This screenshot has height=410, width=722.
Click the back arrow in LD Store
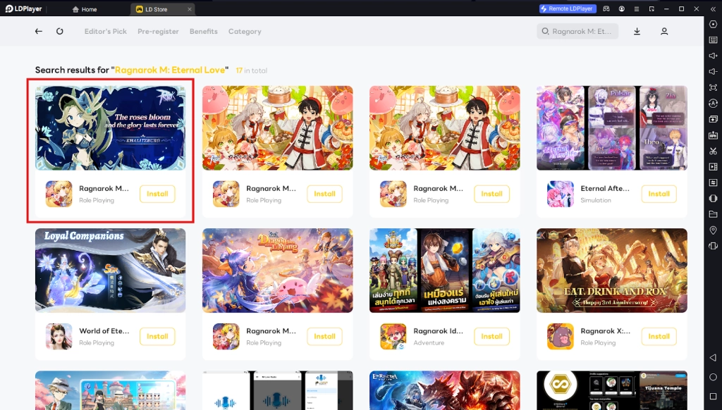tap(39, 32)
